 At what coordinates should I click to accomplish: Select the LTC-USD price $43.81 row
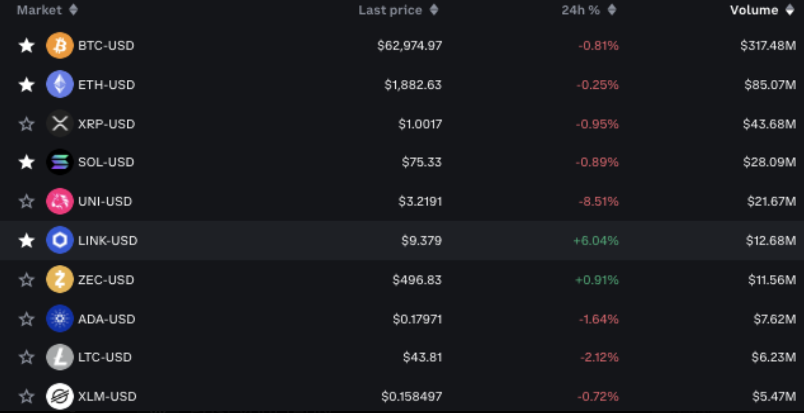pyautogui.click(x=402, y=357)
